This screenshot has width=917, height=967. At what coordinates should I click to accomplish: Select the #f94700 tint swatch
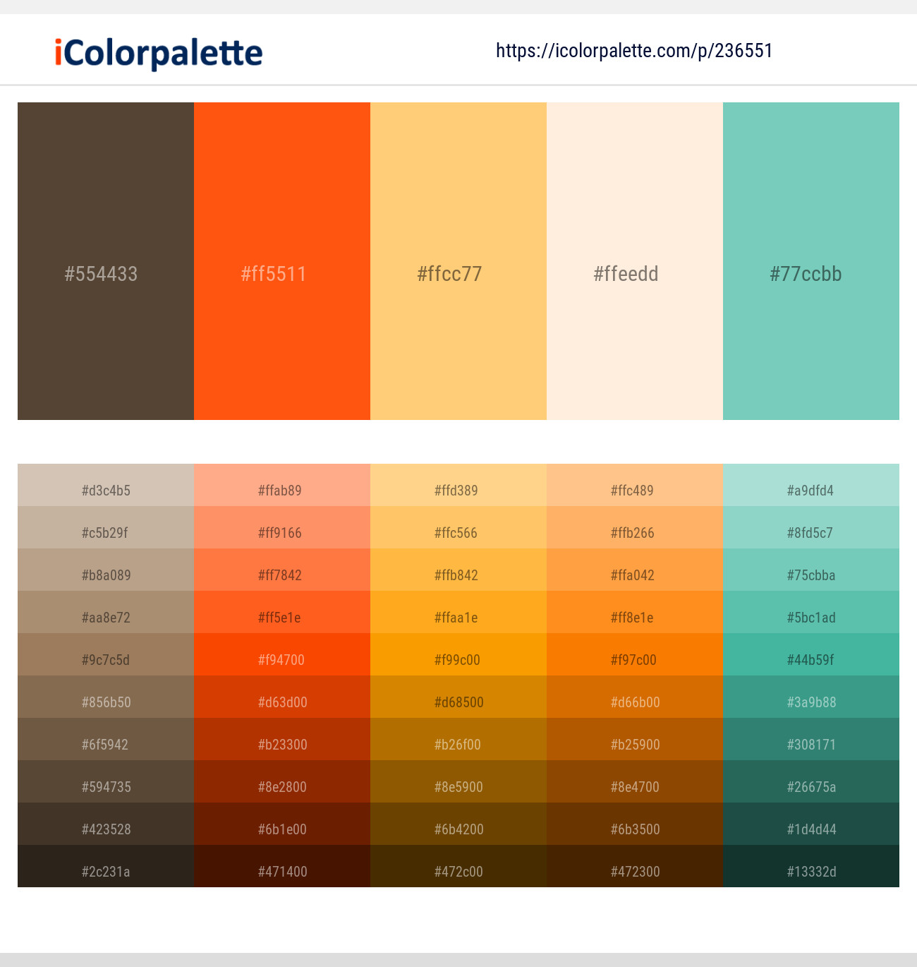click(x=281, y=660)
